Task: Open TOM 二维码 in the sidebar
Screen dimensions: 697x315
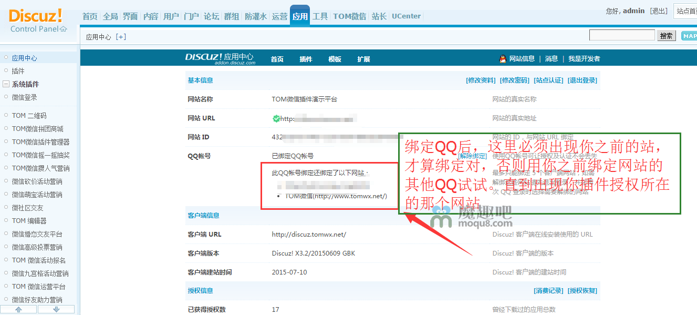Action: coord(29,116)
